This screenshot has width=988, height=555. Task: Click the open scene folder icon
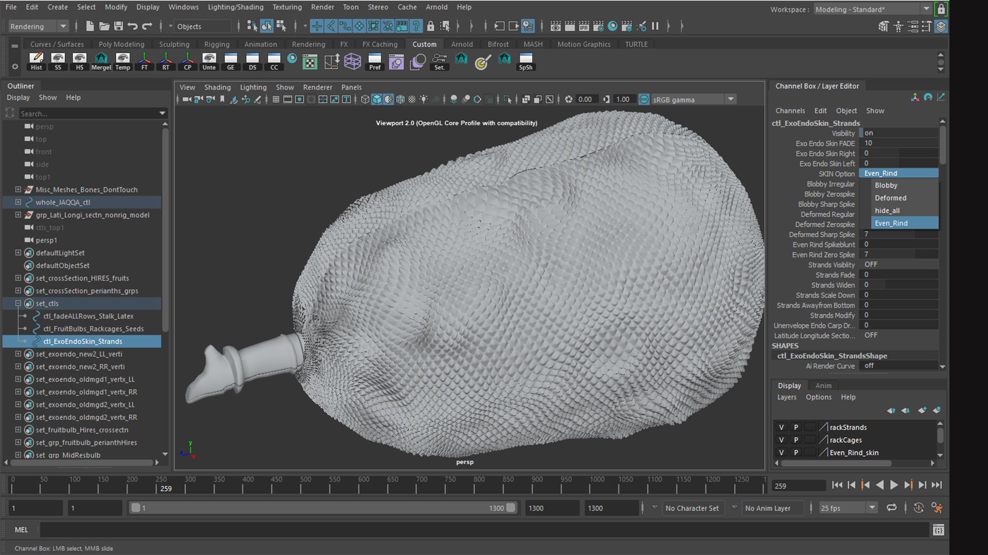104,26
